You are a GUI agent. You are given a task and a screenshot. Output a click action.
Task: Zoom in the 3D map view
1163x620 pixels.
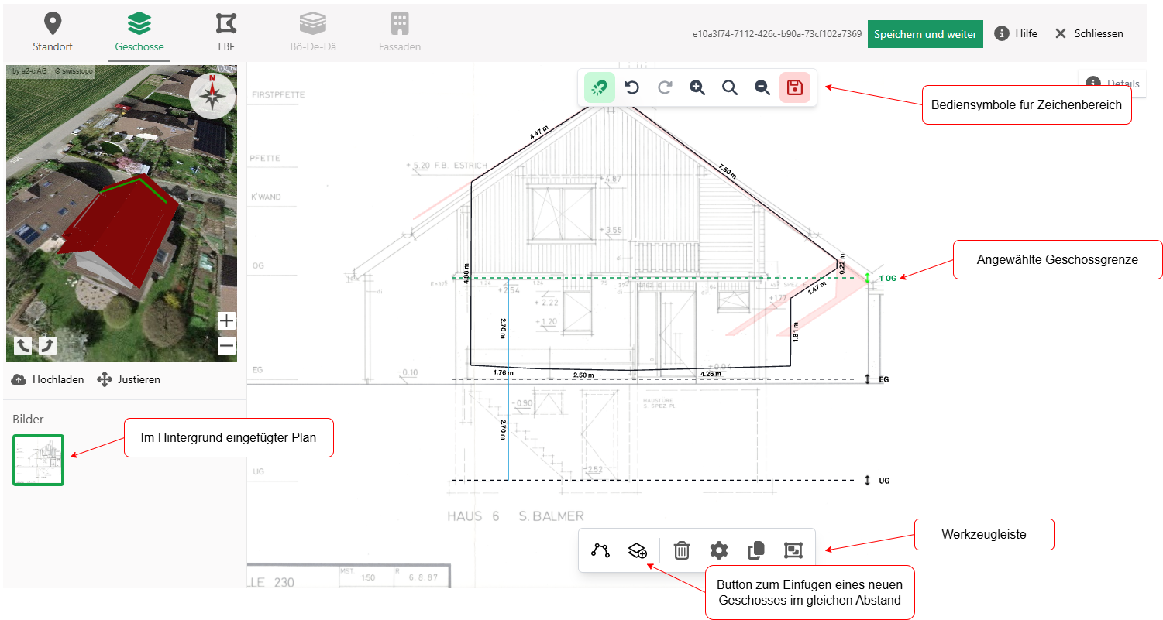point(226,320)
